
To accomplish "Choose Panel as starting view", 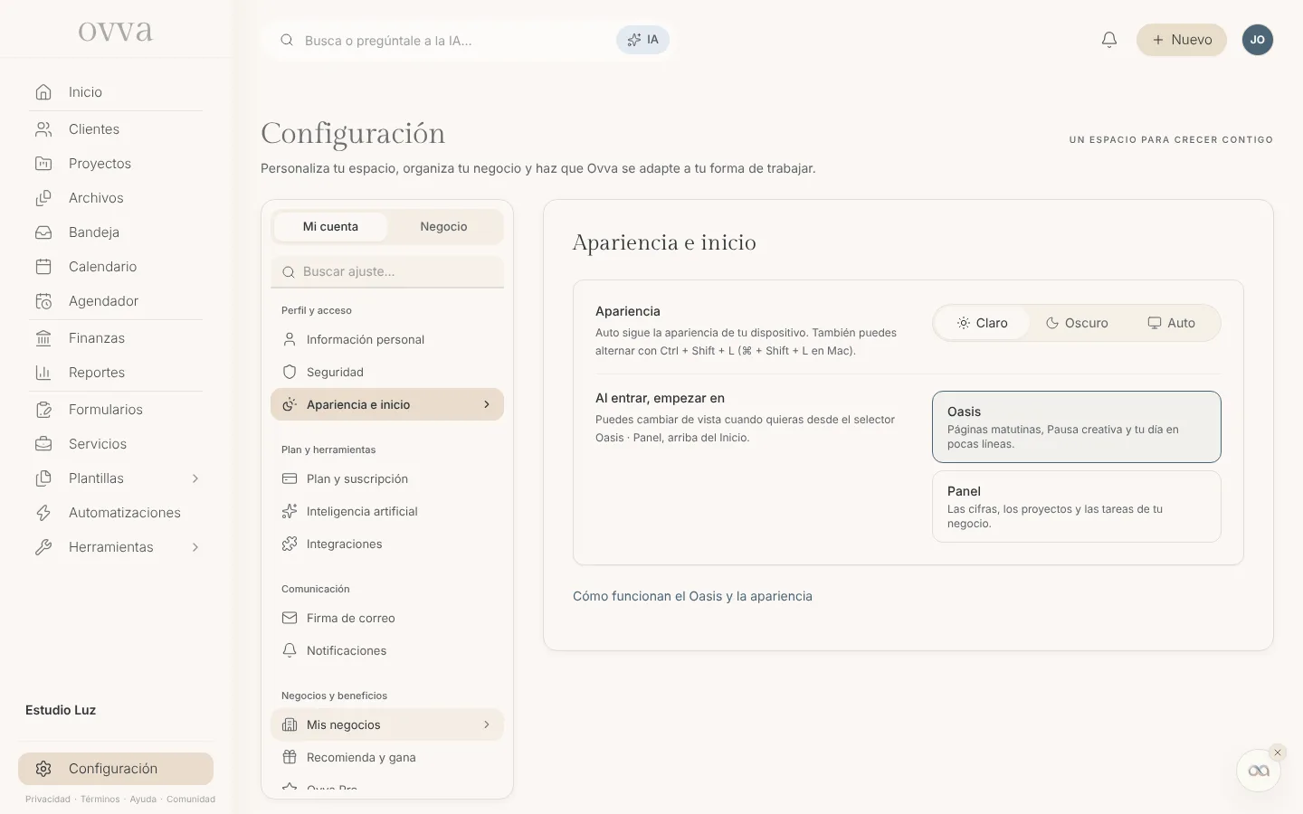I will (1077, 506).
